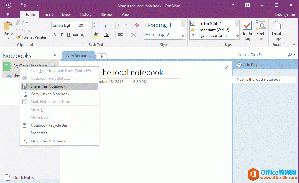Pin the Notebooks pane with the pushpin
Image resolution: width=299 pixels, height=183 pixels.
[55, 55]
